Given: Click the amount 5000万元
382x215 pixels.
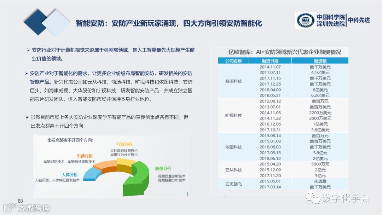Looking at the screenshot, I should [320, 164].
